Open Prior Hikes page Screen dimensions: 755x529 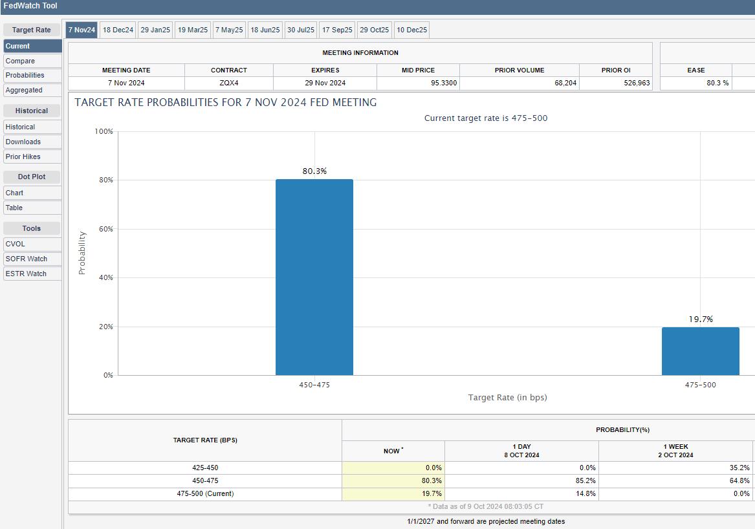pyautogui.click(x=32, y=157)
